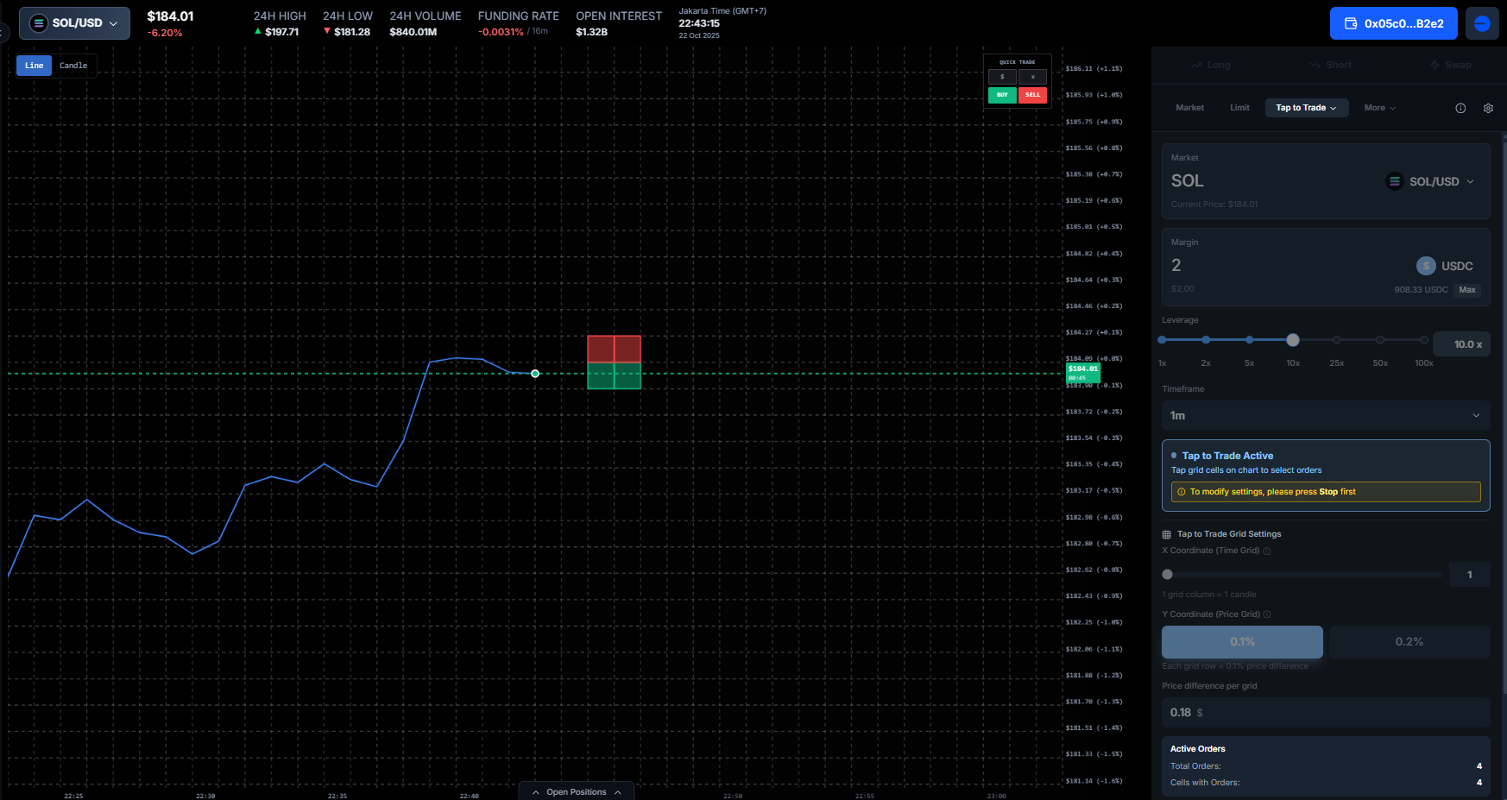Set leverage slider to 25x mark

pyautogui.click(x=1336, y=340)
